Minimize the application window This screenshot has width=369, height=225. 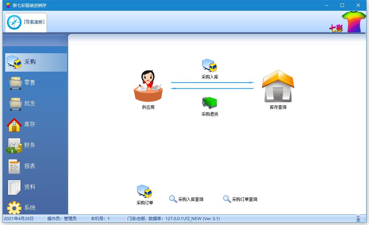(327, 5)
